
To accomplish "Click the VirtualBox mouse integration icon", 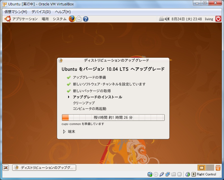I will point(188,174).
